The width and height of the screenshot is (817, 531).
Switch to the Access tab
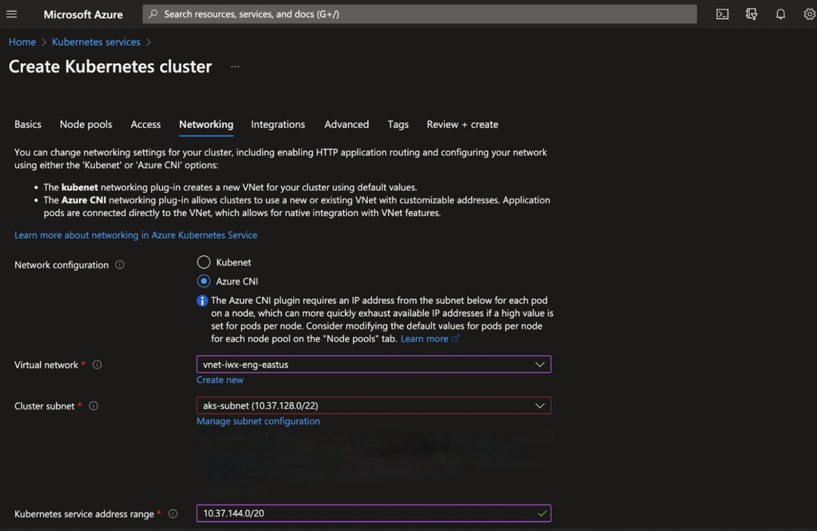[x=146, y=124]
